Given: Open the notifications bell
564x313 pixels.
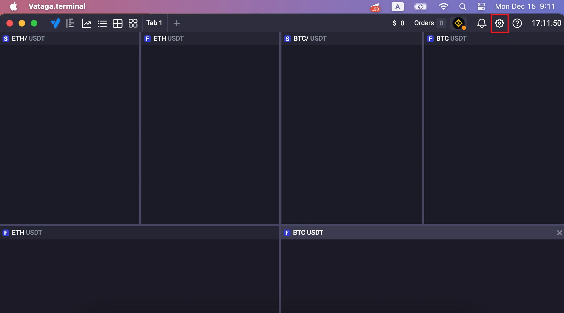Looking at the screenshot, I should (482, 23).
